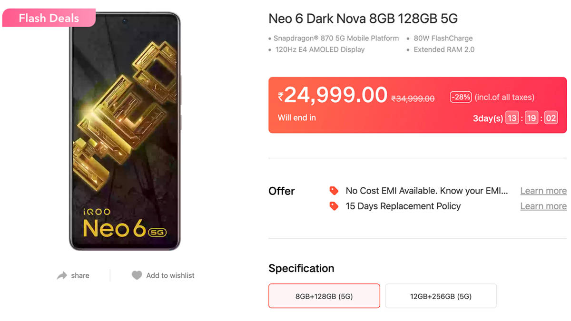The width and height of the screenshot is (571, 321).
Task: Open Learn more for No Cost EMI
Action: [543, 190]
